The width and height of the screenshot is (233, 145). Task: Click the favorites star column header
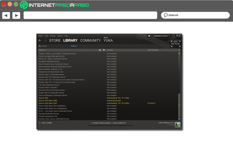click(100, 50)
